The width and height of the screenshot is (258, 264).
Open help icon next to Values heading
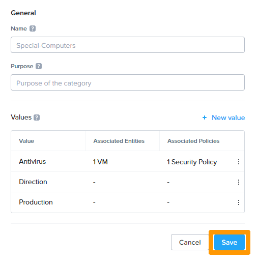(37, 118)
